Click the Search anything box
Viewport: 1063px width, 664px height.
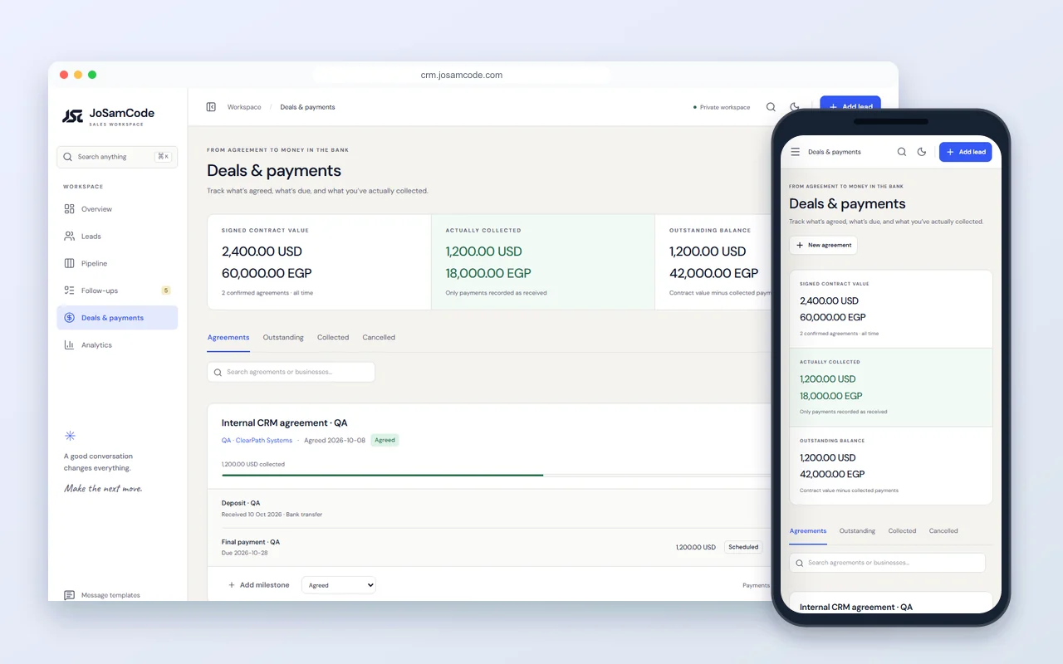tap(117, 157)
